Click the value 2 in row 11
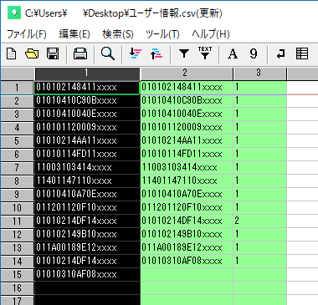 click(x=259, y=221)
